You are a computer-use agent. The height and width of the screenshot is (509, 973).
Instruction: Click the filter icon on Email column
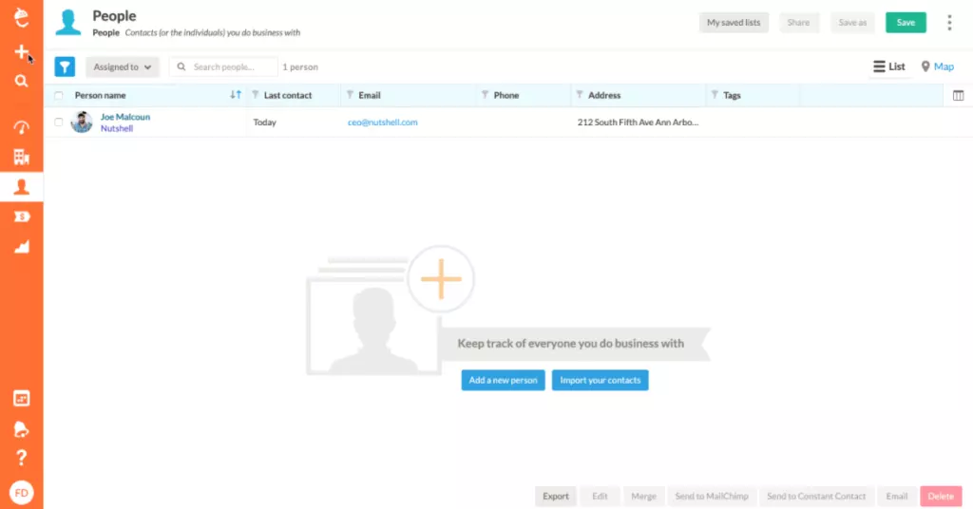click(x=350, y=95)
